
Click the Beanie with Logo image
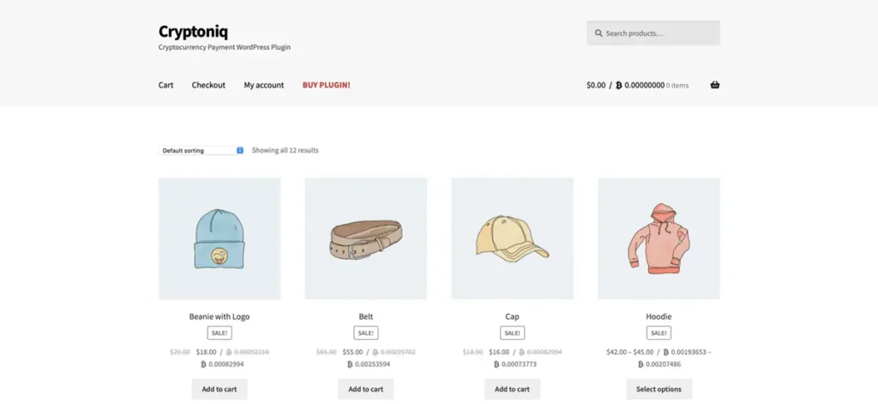tap(219, 238)
